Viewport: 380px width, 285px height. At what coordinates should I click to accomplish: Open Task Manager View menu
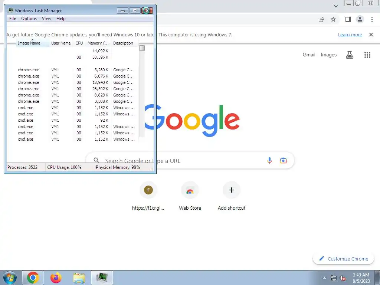coord(46,19)
